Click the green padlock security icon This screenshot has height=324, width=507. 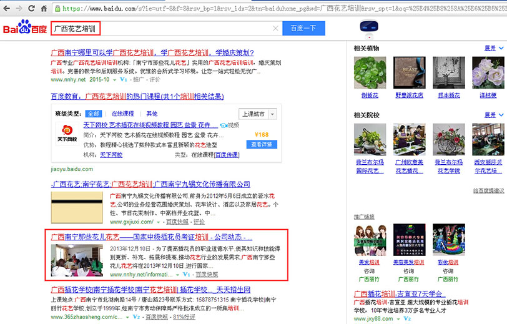click(57, 9)
